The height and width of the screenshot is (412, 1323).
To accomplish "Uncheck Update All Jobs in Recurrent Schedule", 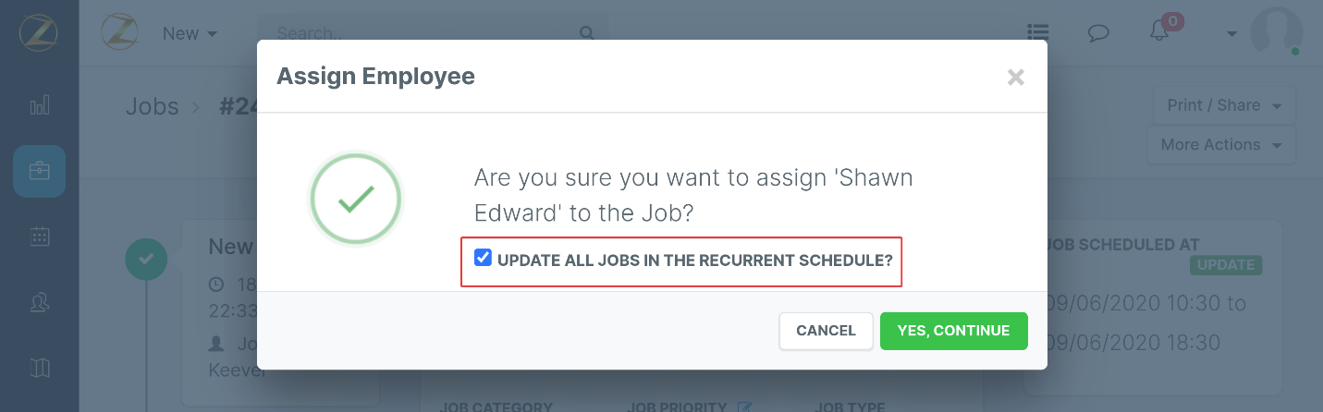I will coord(483,259).
